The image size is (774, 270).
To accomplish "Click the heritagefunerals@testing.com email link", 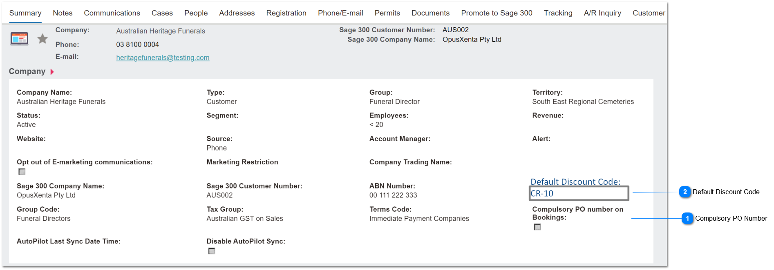I will pos(163,58).
